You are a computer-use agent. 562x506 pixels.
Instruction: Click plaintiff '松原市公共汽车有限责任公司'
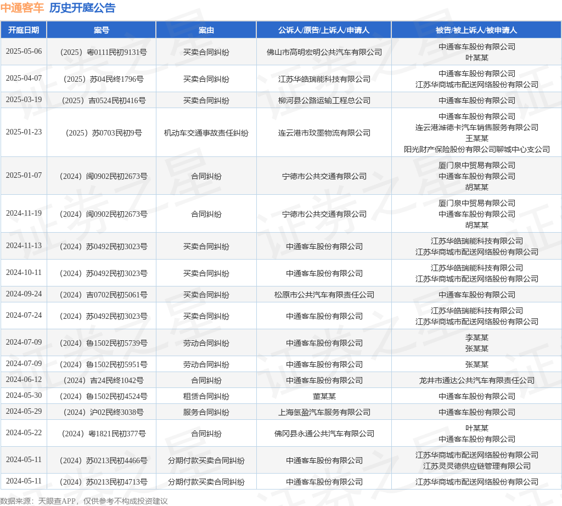(x=324, y=295)
